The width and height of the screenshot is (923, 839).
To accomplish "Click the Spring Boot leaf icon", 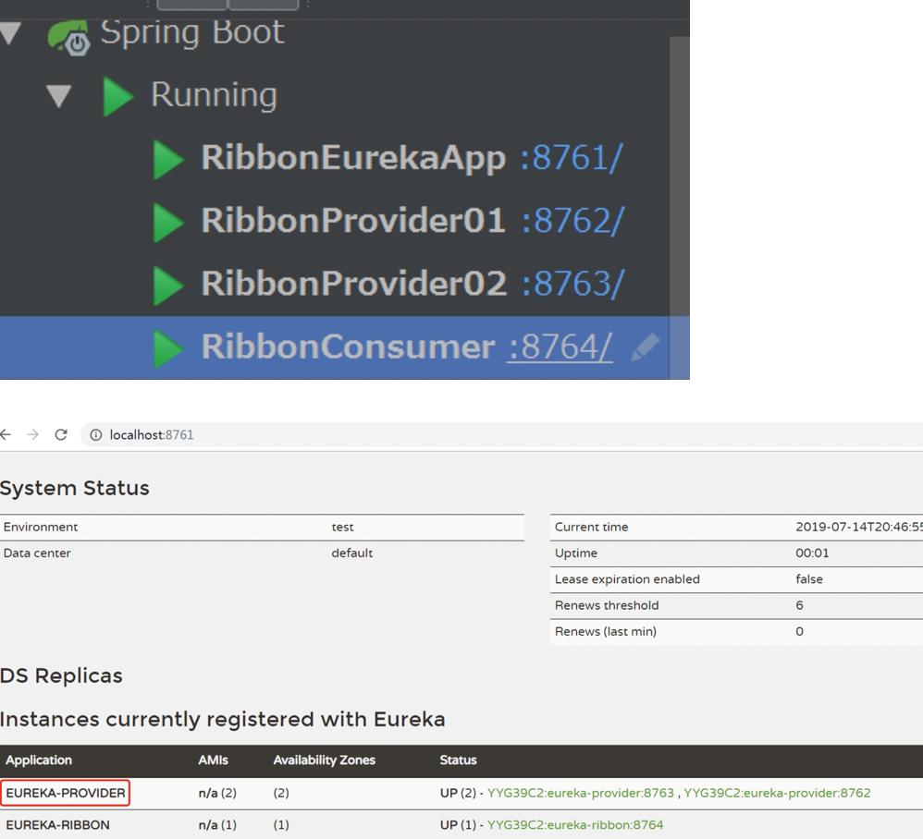I will 68,36.
